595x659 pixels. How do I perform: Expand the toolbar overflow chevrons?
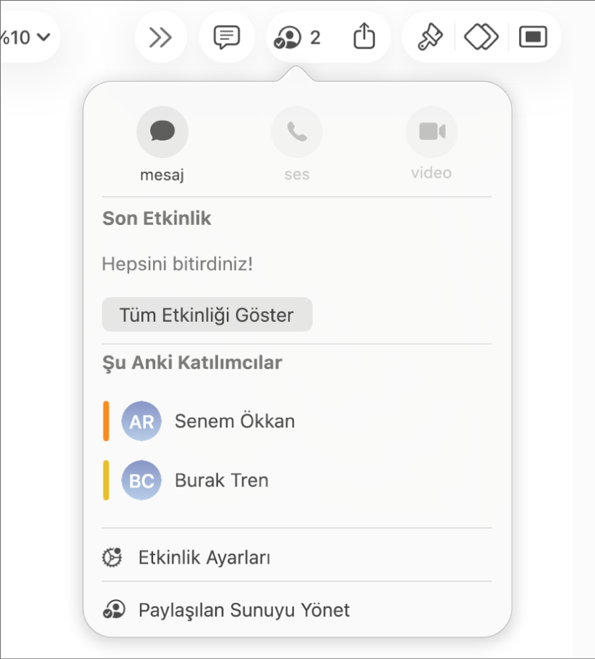click(160, 37)
